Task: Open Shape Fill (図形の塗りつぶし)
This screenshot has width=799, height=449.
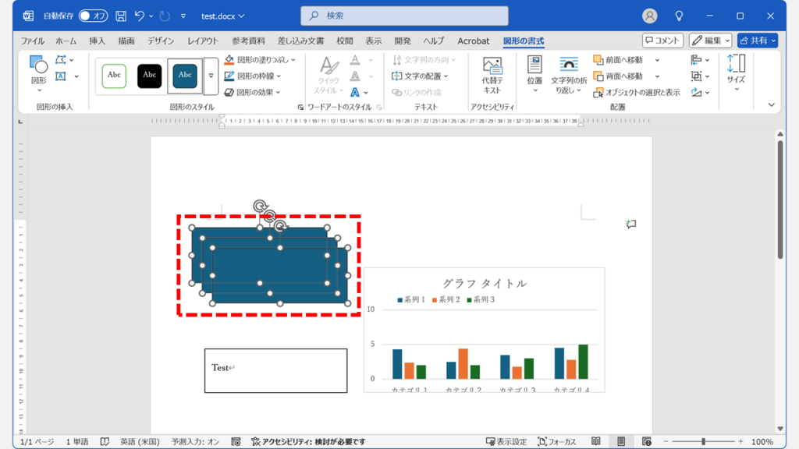Action: 260,59
